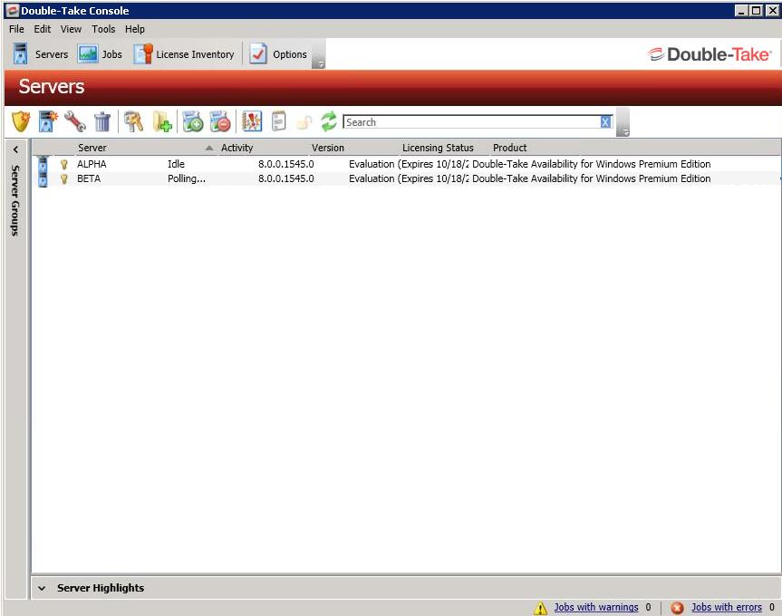782x616 pixels.
Task: Click the install icon with green plus
Action: pyautogui.click(x=192, y=121)
